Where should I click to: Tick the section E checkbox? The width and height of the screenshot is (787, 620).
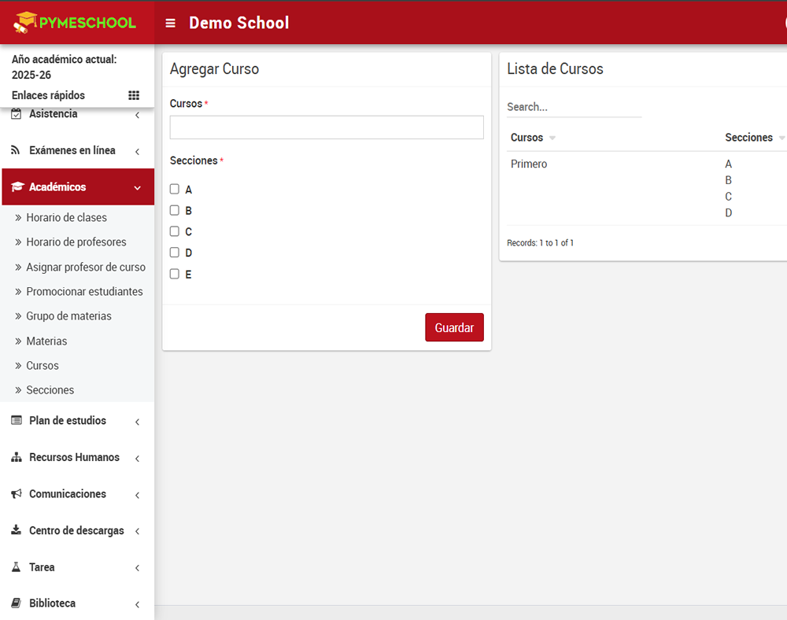(x=175, y=274)
